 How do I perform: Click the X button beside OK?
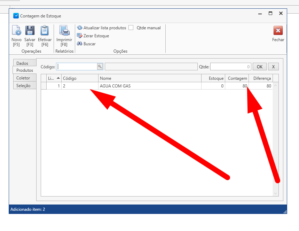coord(273,67)
